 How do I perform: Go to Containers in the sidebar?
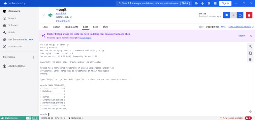pos(19,11)
